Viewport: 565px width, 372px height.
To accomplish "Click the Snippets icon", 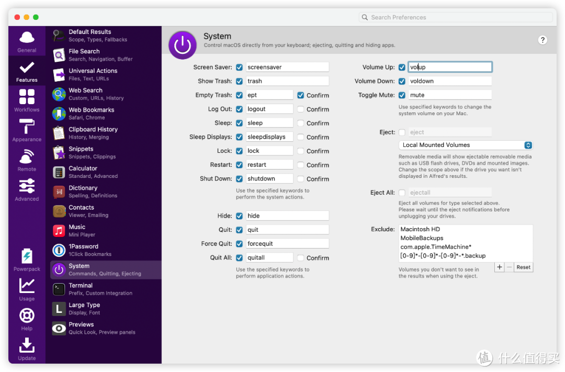I will [x=59, y=152].
